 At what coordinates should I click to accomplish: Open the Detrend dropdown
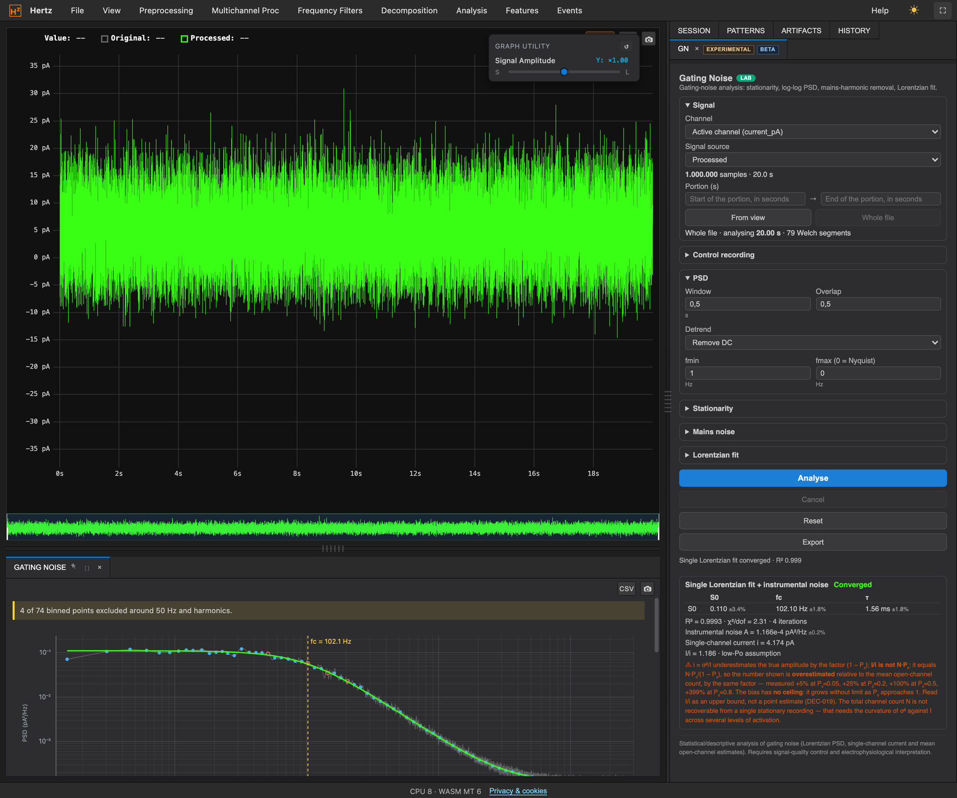(812, 343)
